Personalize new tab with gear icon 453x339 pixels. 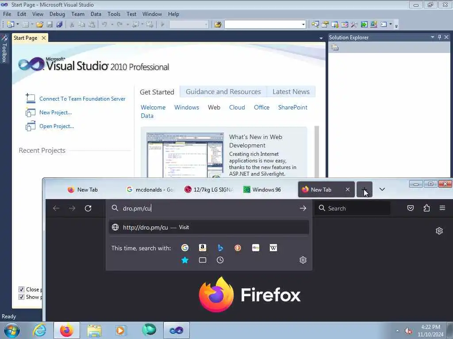(439, 231)
